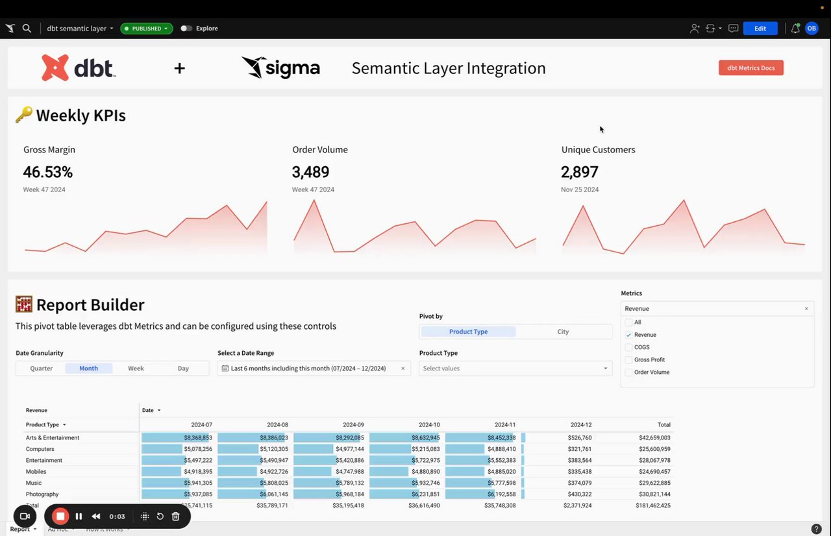Open the dbt Metrics Docs button
This screenshot has width=831, height=536.
pyautogui.click(x=751, y=67)
